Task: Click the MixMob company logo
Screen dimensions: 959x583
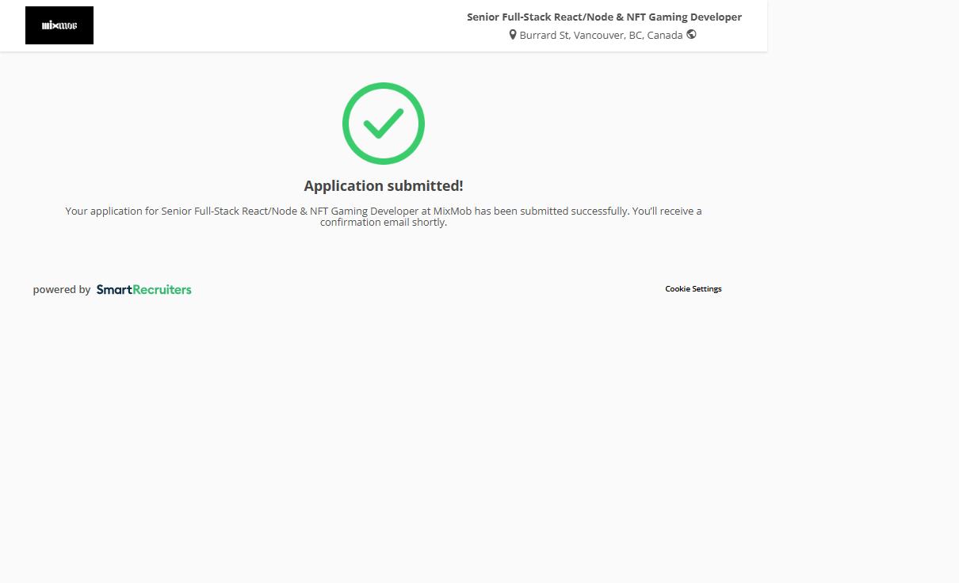Action: (x=59, y=25)
